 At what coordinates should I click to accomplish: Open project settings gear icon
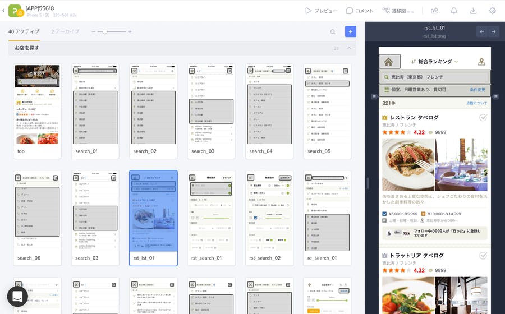pyautogui.click(x=493, y=11)
